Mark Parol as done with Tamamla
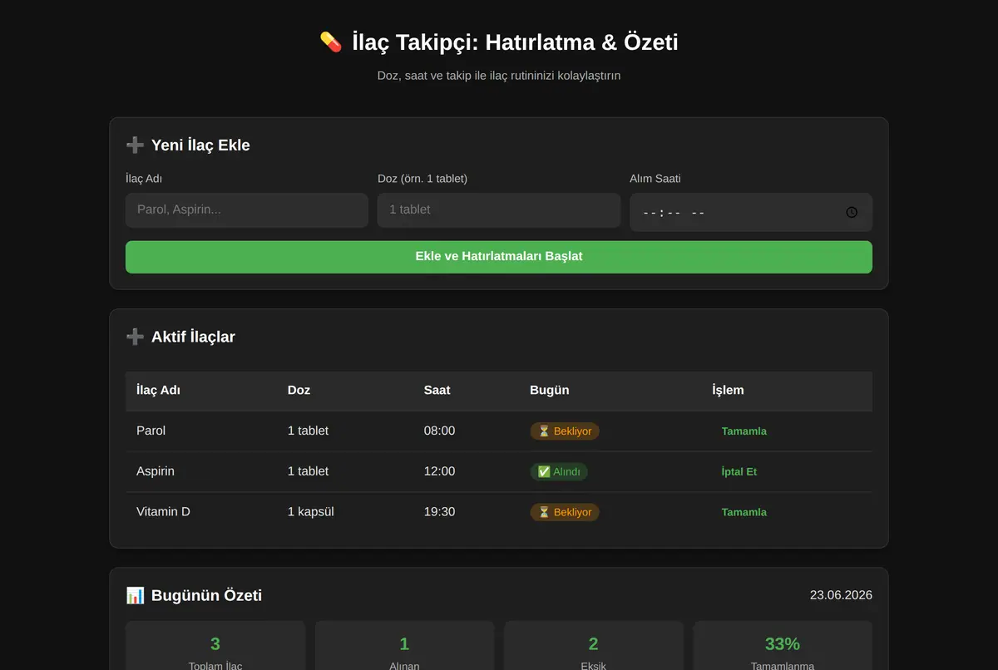 (x=744, y=431)
